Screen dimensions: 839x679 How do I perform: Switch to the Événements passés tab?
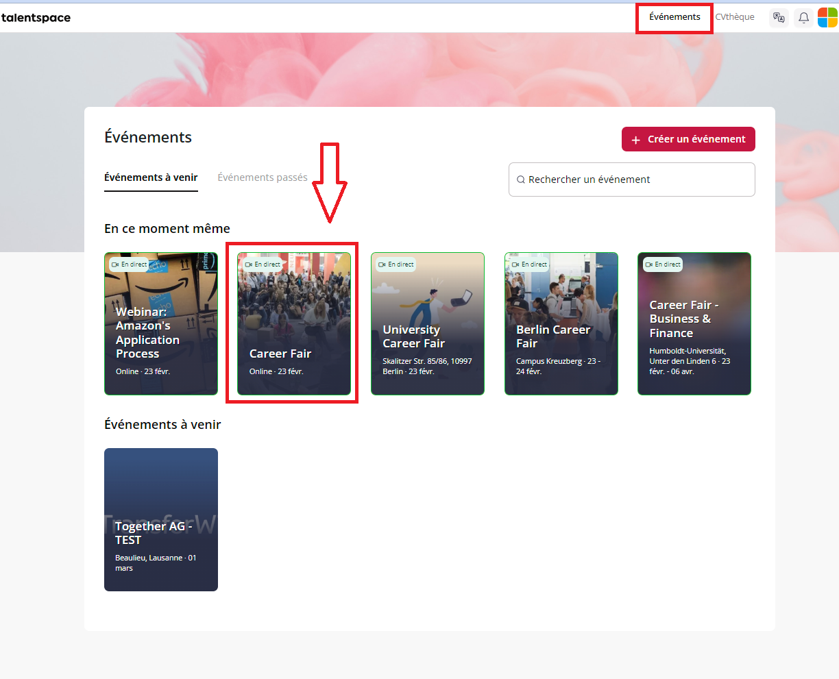coord(263,177)
